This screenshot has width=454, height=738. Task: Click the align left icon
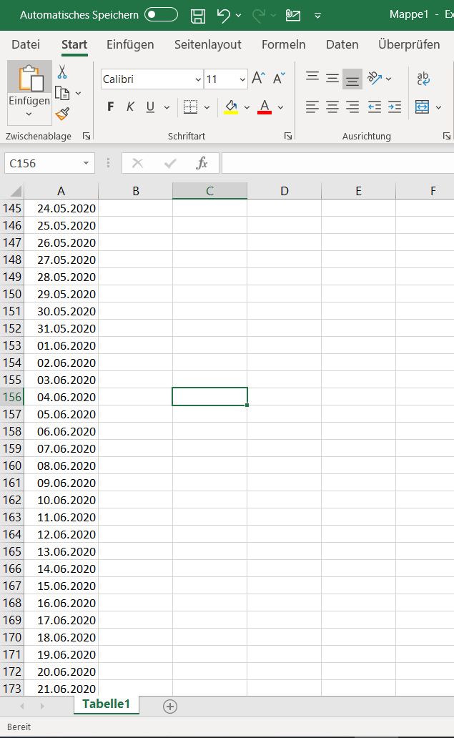312,107
